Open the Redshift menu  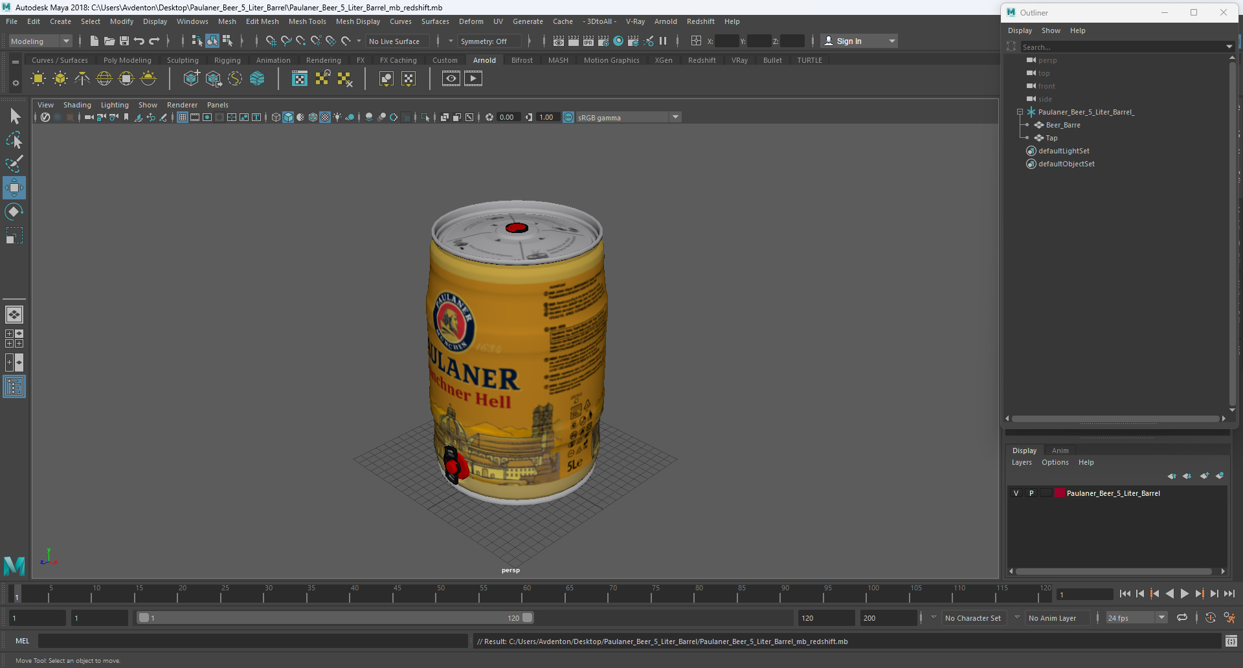[x=700, y=21]
